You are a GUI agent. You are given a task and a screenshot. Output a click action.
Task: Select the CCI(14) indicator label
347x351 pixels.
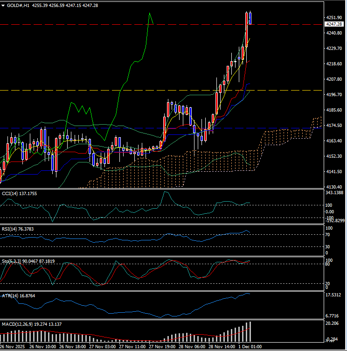click(10, 193)
